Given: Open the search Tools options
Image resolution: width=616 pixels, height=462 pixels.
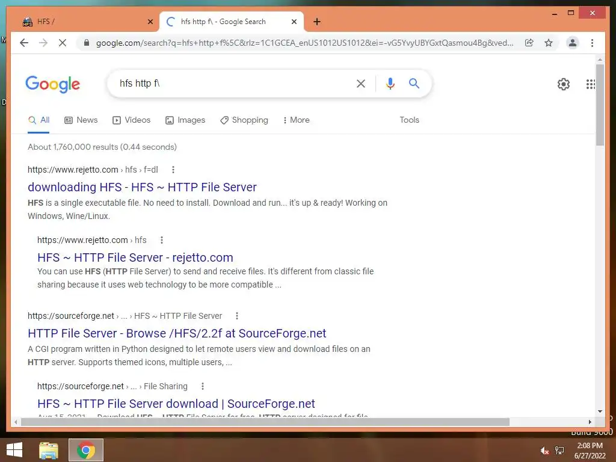Looking at the screenshot, I should coord(409,120).
